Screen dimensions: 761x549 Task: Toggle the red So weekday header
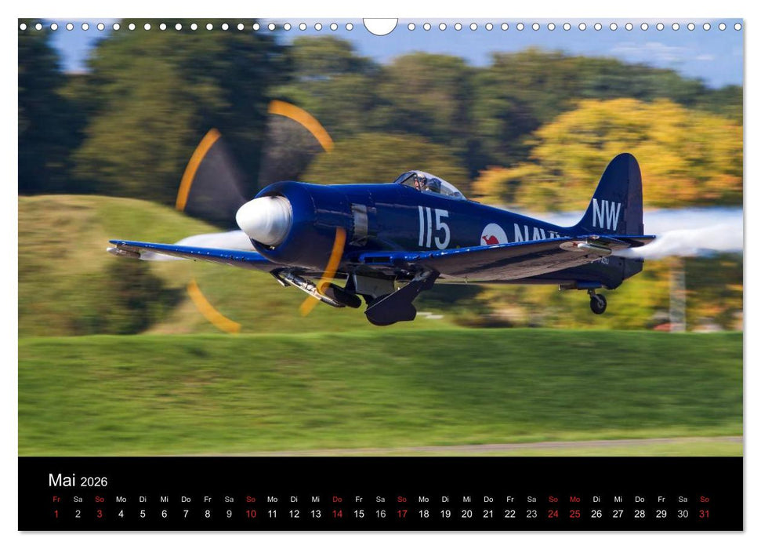(99, 498)
